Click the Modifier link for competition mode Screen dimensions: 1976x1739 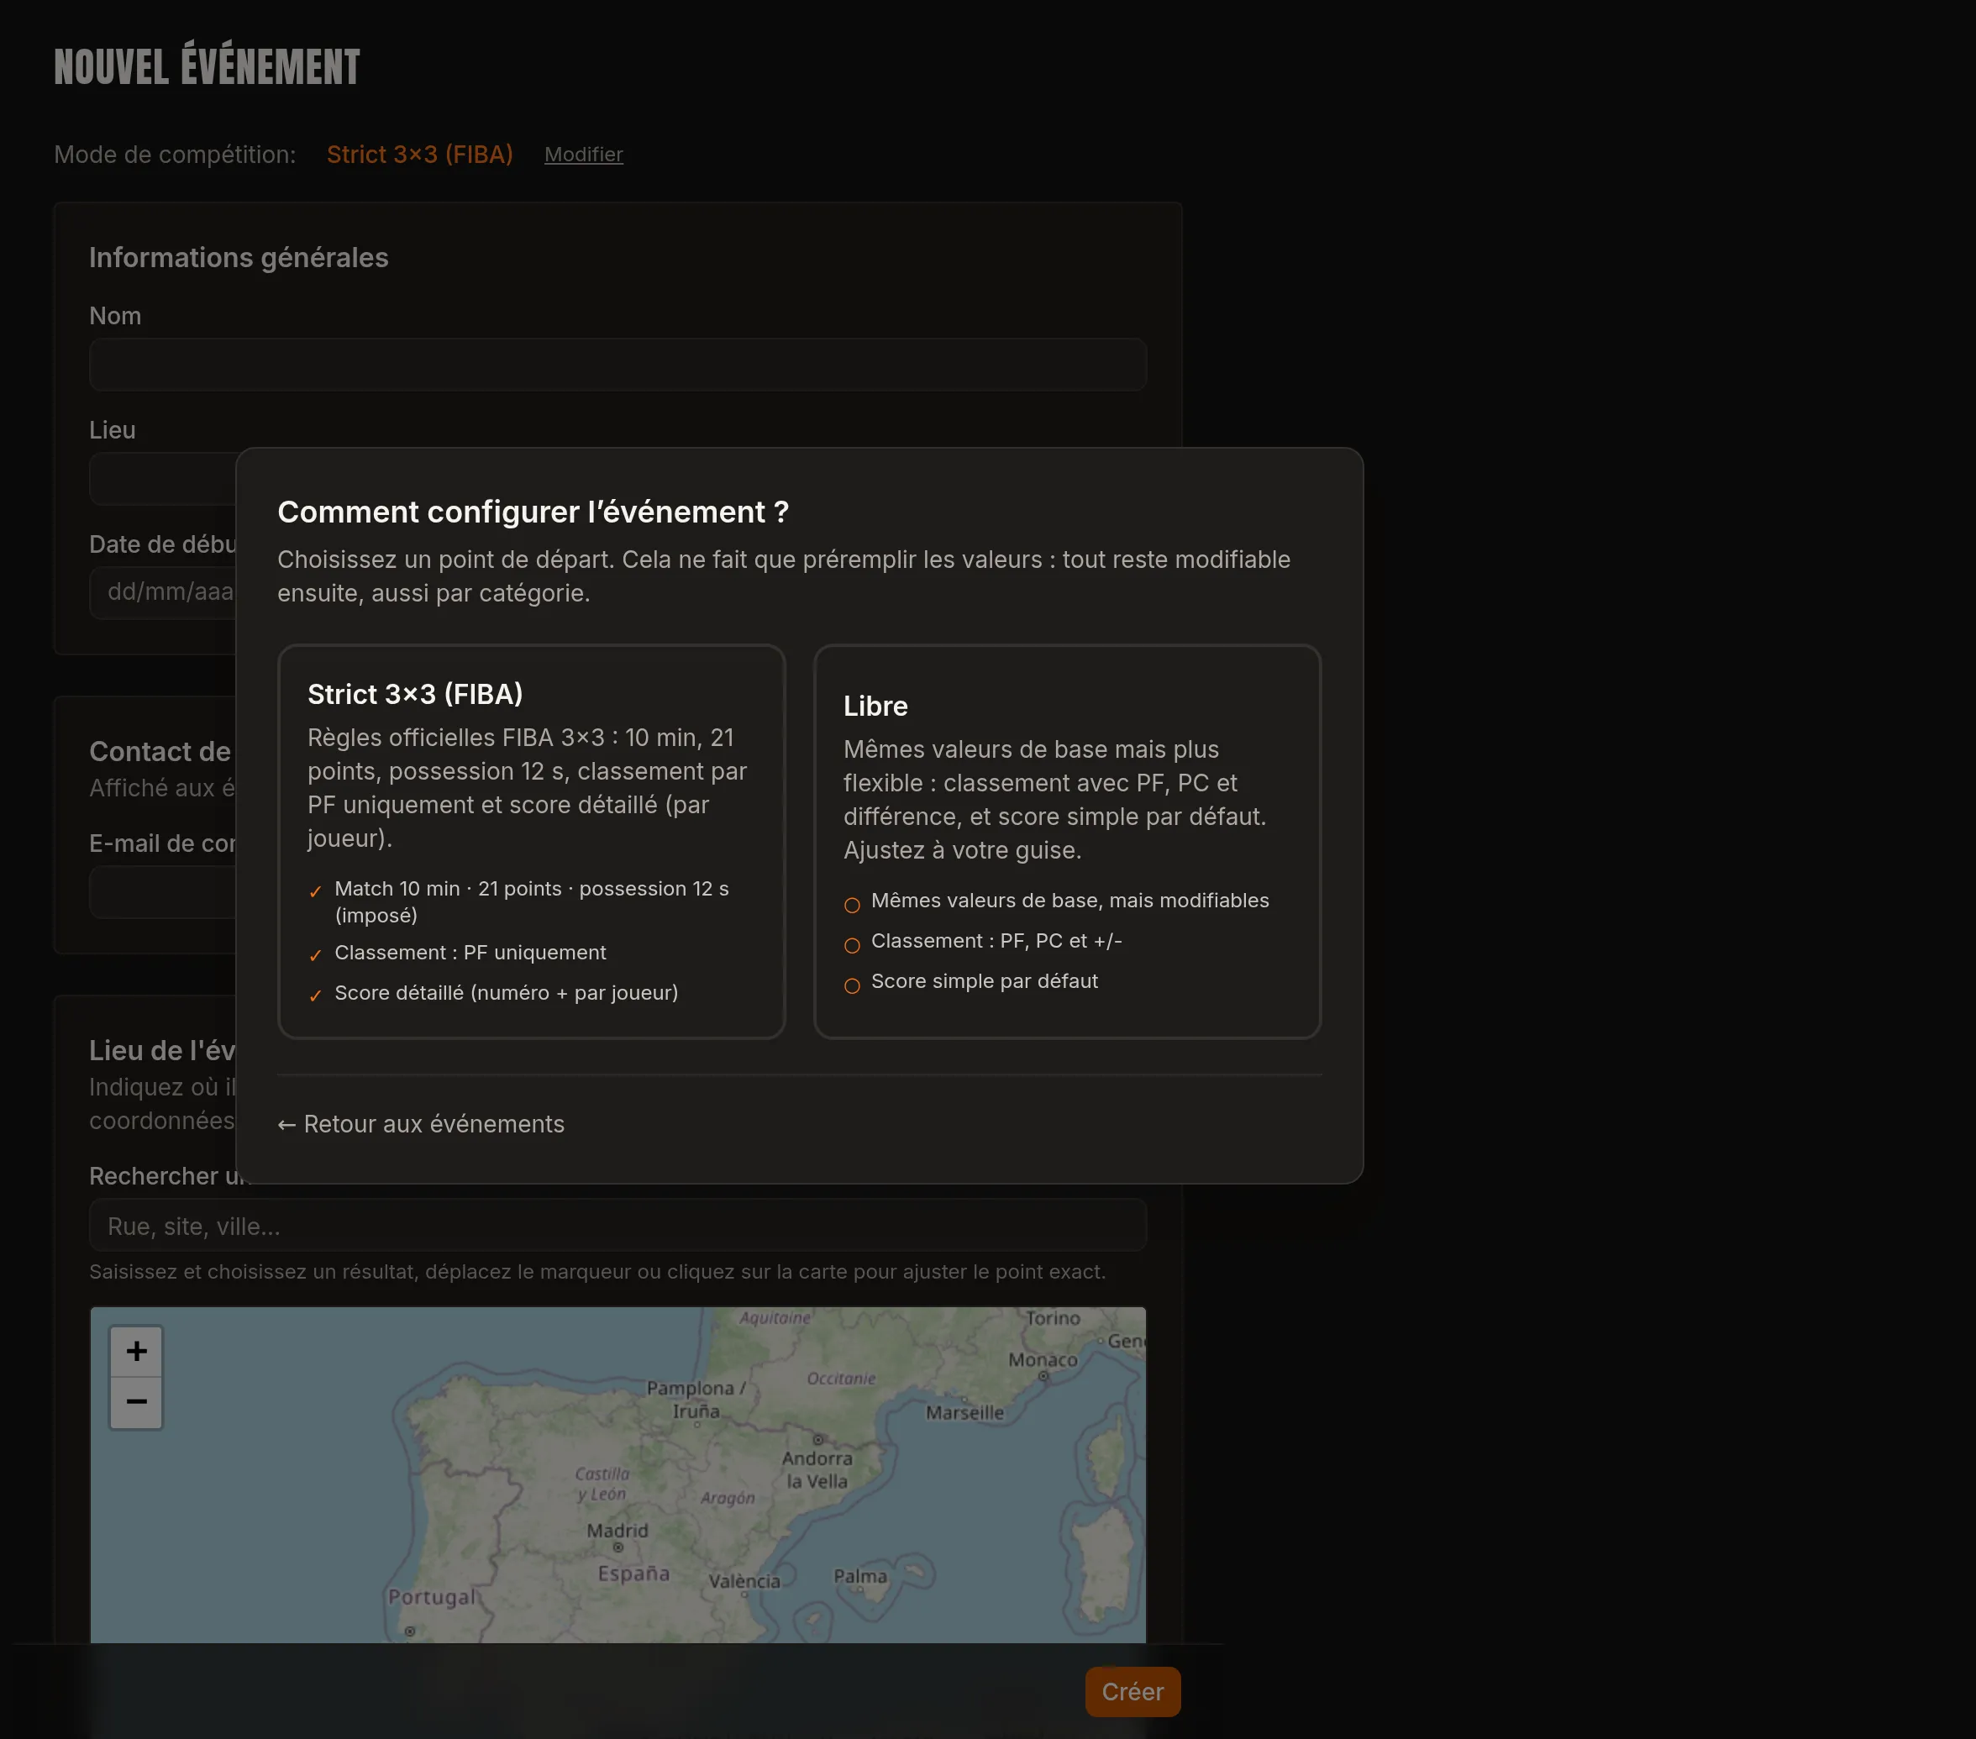tap(583, 155)
